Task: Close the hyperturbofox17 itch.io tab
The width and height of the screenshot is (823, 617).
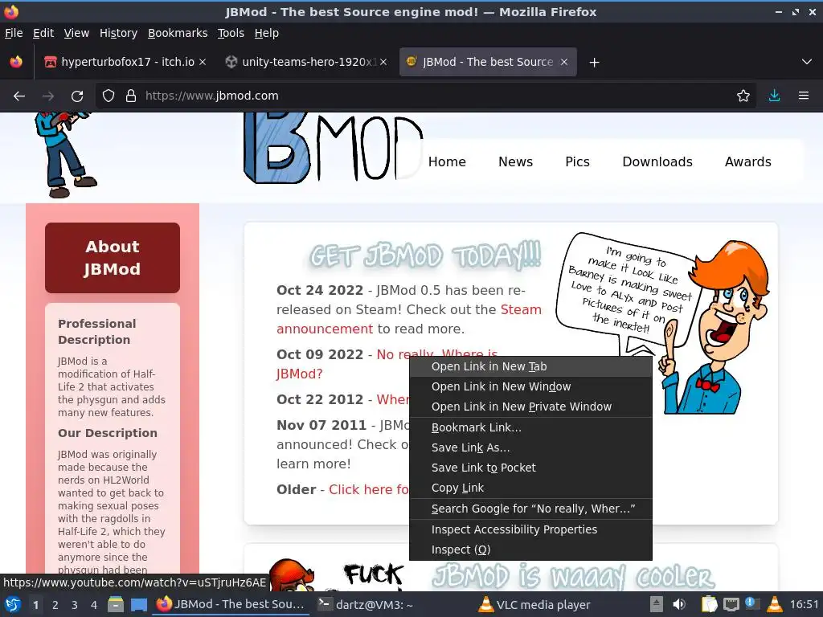Action: pyautogui.click(x=203, y=62)
